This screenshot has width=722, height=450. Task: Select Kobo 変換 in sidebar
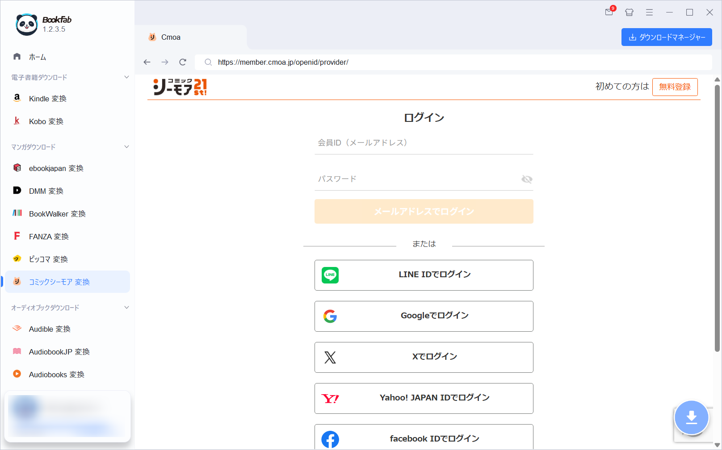pos(67,121)
